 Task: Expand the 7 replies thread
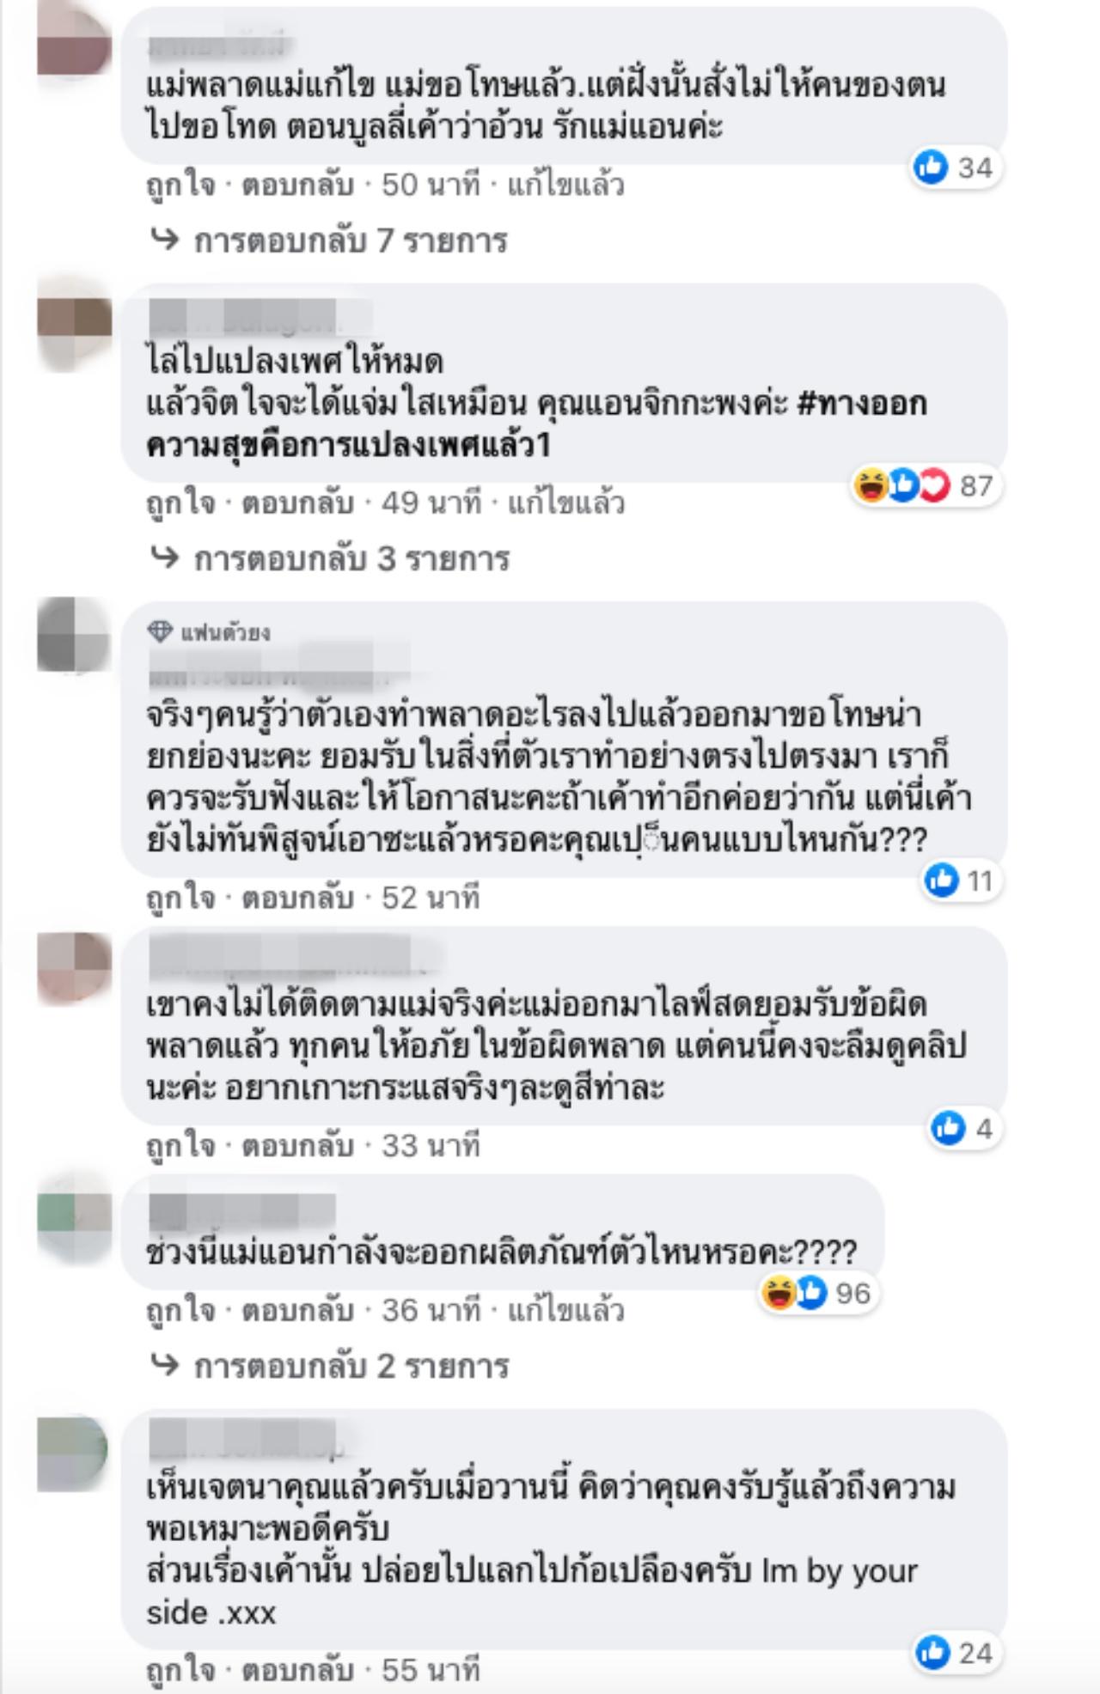[329, 241]
